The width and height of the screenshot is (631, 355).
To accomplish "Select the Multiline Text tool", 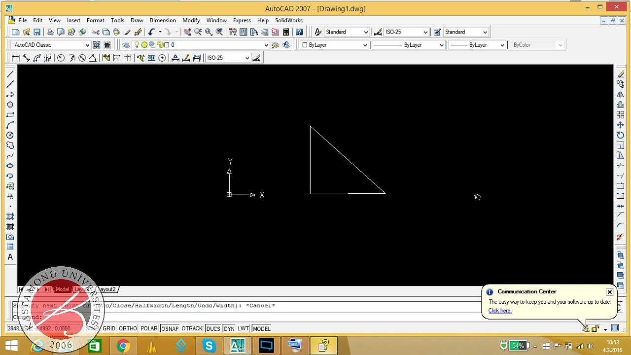I will coord(10,257).
